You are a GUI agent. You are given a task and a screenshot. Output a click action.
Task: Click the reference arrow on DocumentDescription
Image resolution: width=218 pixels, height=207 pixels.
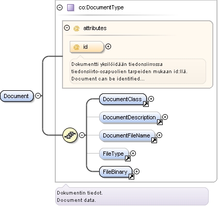(x=160, y=122)
